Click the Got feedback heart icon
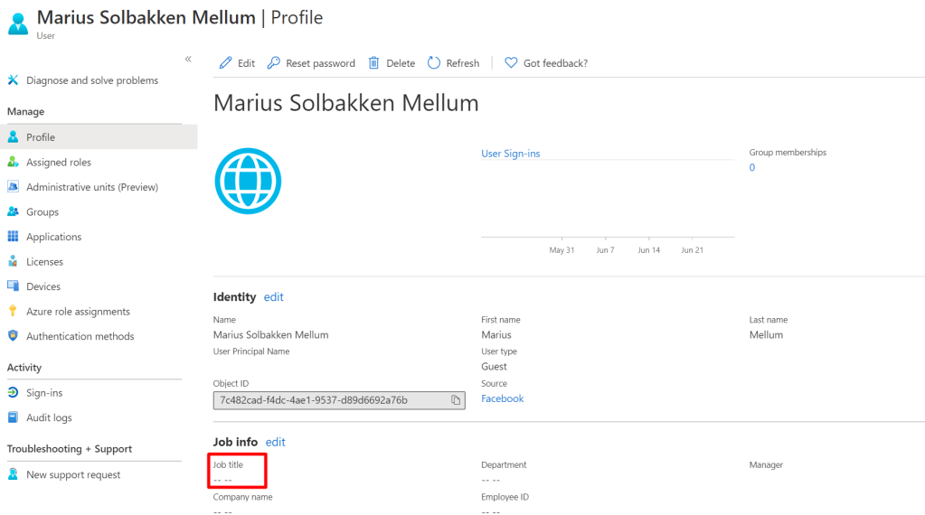Screen dimensions: 925x515 pos(511,63)
